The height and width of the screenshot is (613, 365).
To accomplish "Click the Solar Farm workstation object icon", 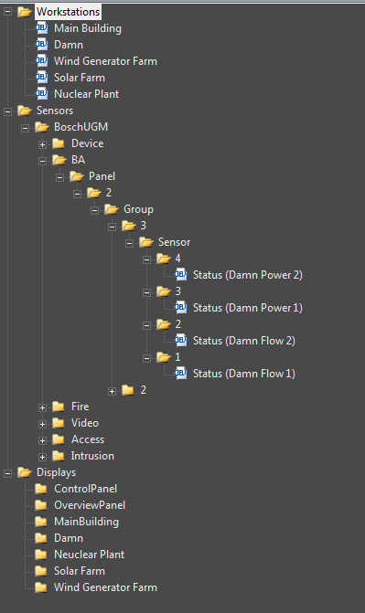I will (x=41, y=77).
